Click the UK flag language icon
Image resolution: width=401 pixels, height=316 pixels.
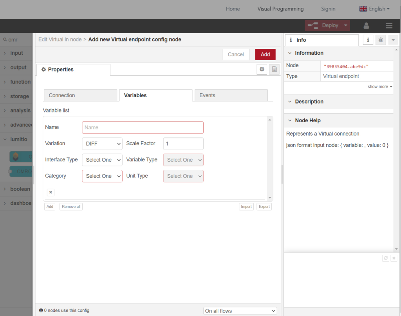pyautogui.click(x=363, y=9)
